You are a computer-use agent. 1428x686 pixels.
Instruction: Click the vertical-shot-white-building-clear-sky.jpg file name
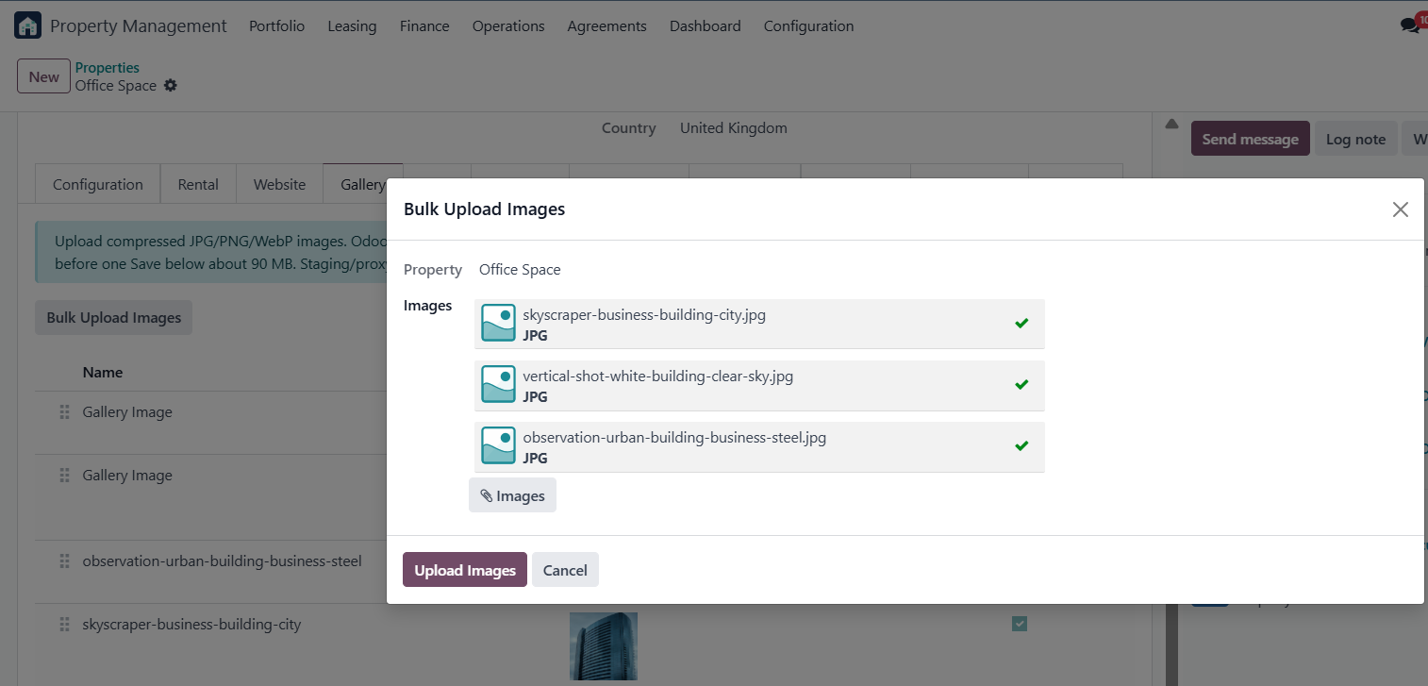[658, 376]
